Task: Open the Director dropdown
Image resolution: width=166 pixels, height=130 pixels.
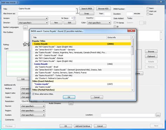Action: (33, 23)
